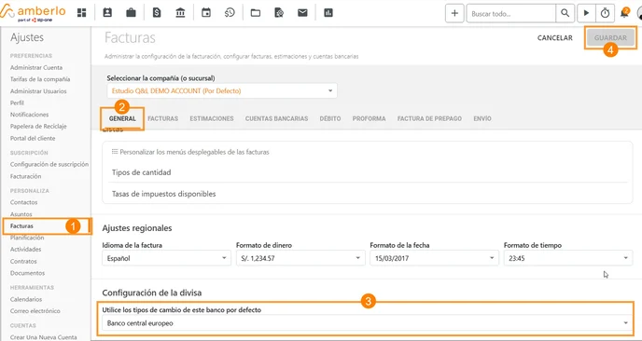Screen dimensions: 642x341
Task: Click the search magnifier icon
Action: click(x=565, y=13)
